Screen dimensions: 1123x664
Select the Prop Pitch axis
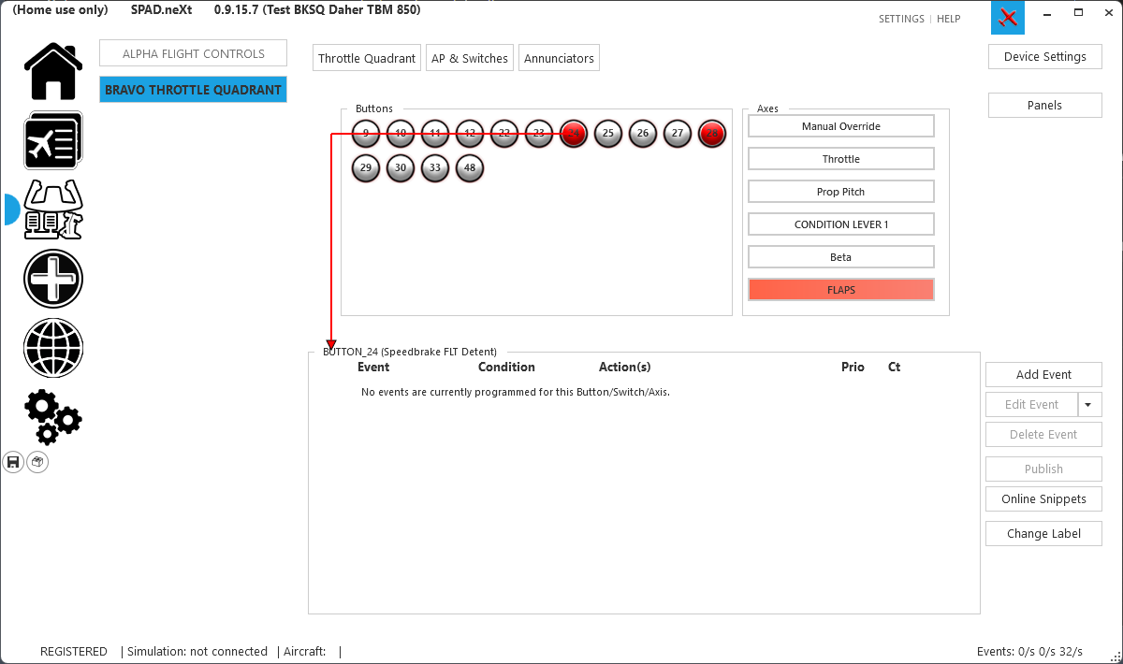click(x=841, y=192)
